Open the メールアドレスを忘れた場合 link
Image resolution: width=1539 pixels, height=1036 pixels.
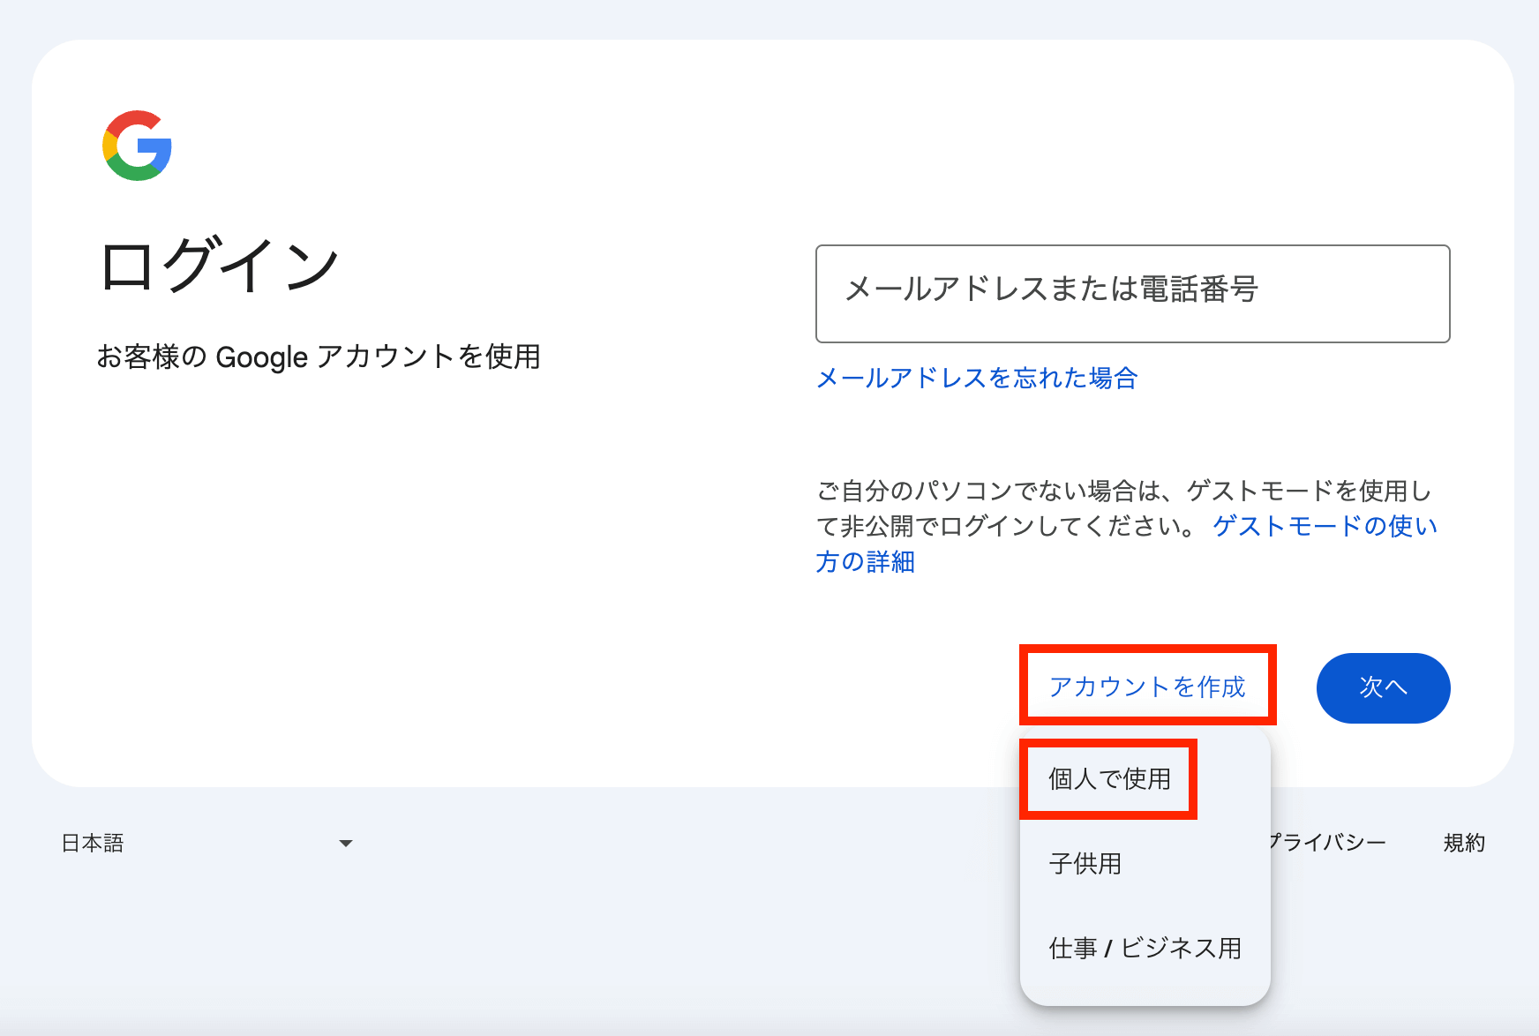977,379
